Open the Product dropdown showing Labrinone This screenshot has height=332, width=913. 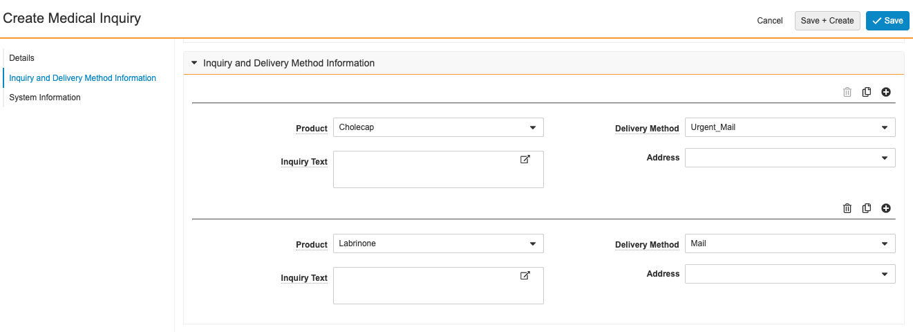pyautogui.click(x=438, y=243)
